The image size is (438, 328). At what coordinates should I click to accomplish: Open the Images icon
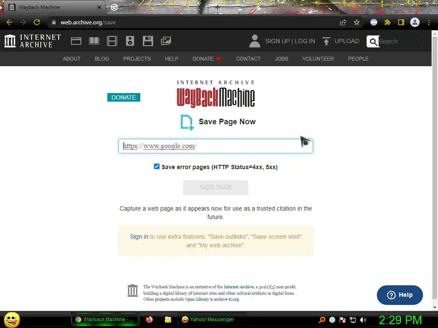(166, 41)
